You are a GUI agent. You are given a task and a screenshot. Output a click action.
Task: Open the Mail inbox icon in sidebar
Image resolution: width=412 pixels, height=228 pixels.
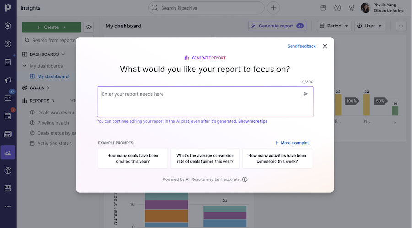click(x=8, y=98)
